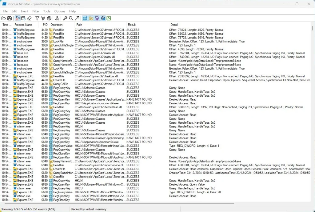Click the 'Offset: 77824, Length: 4520' detail
Screen dimensions: 315x212
[x=196, y=30]
